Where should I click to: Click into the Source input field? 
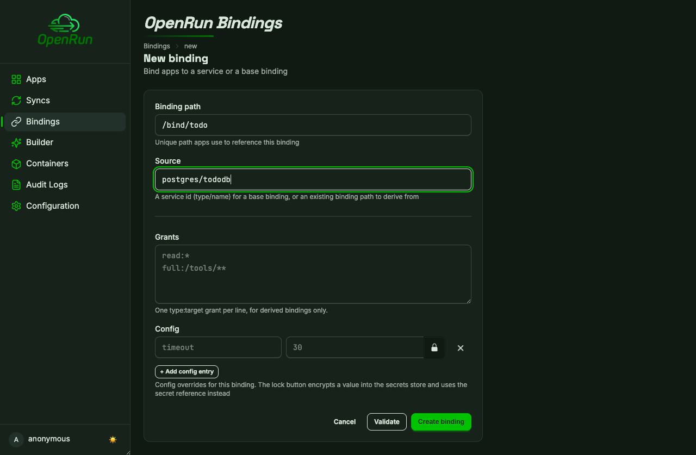coord(313,179)
